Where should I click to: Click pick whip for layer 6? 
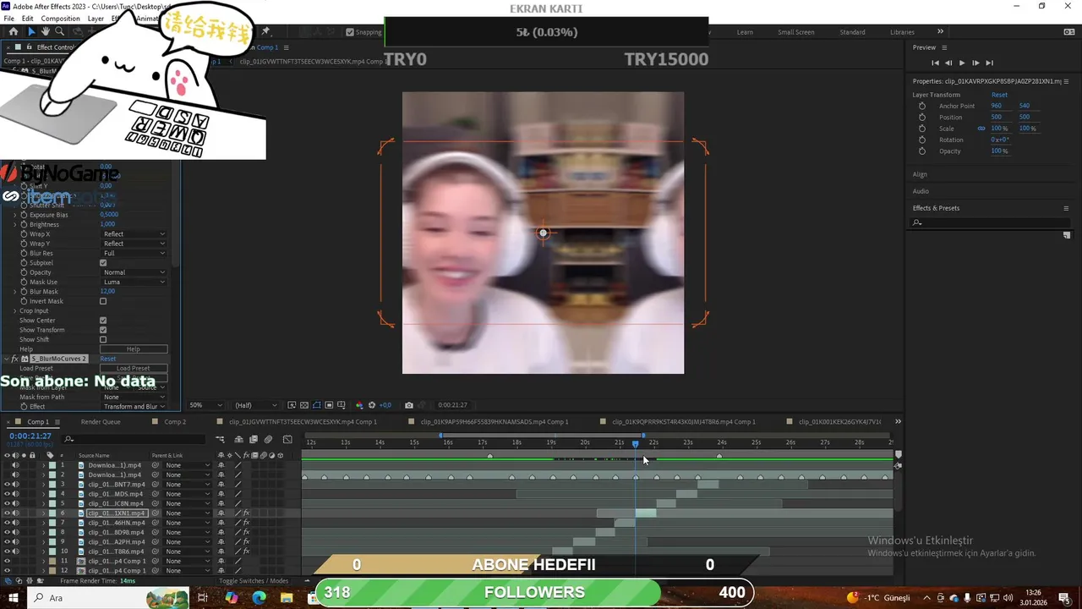(156, 513)
